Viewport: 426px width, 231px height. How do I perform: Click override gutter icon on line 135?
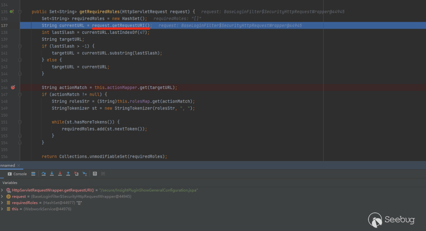click(x=11, y=12)
